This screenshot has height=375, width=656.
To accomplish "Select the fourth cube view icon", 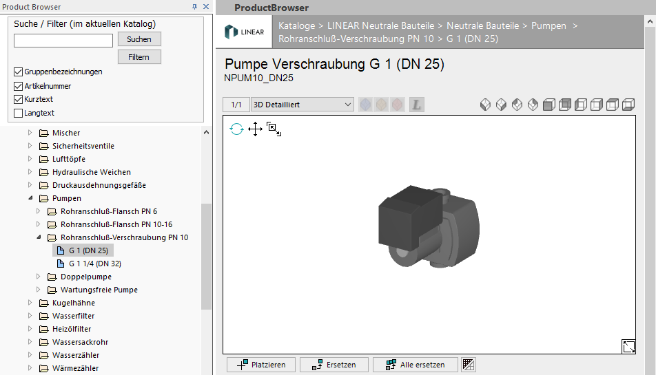I will tap(597, 105).
